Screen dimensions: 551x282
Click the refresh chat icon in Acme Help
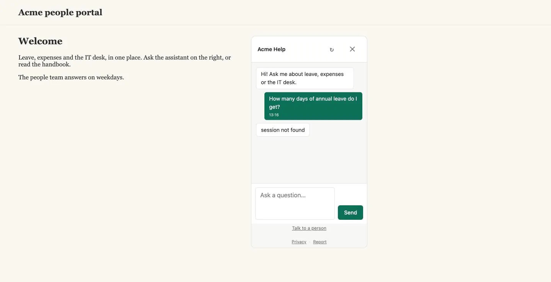[332, 50]
